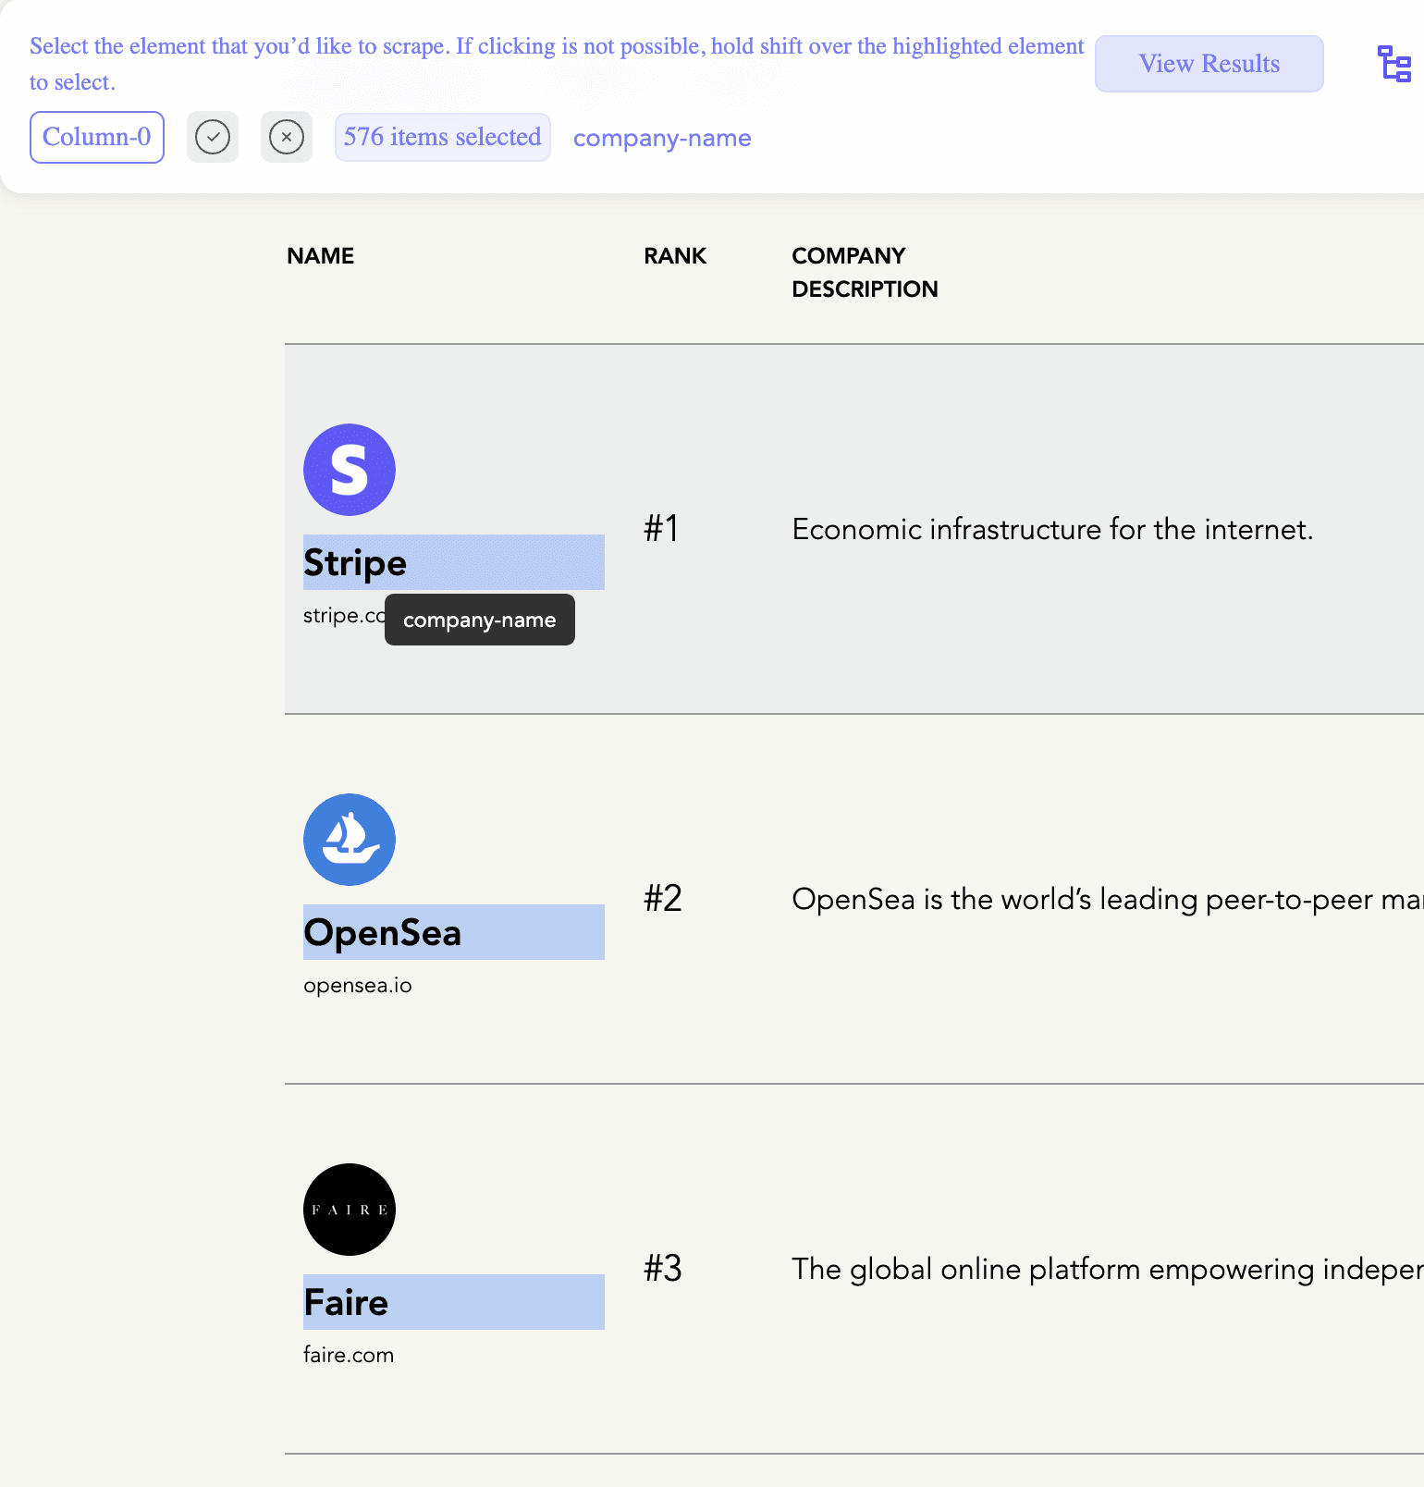Screen dimensions: 1424x1487
Task: Select the OpenSea peer-to-peer description text
Action: coord(1108,900)
